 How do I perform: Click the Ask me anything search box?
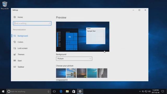29,91
